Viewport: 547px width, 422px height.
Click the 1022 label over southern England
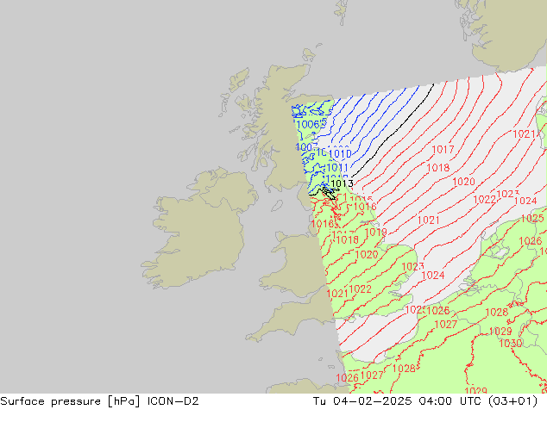point(360,289)
